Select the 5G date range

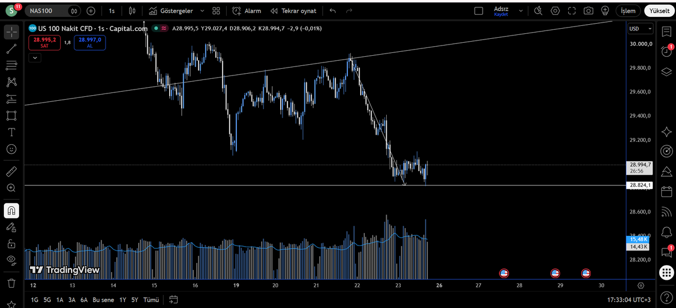(47, 300)
